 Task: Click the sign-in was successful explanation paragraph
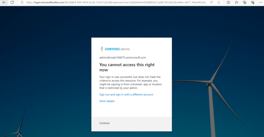[130, 82]
